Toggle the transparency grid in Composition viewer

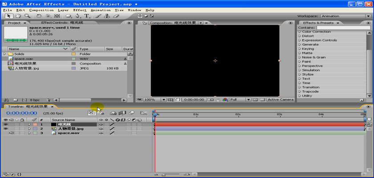click(262, 100)
